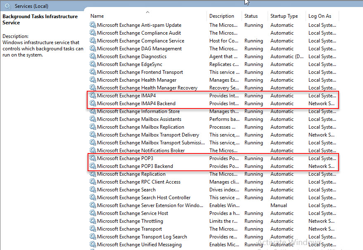Click the Services (Local) magnifier icon in header
This screenshot has height=250, width=363.
coord(8,6)
